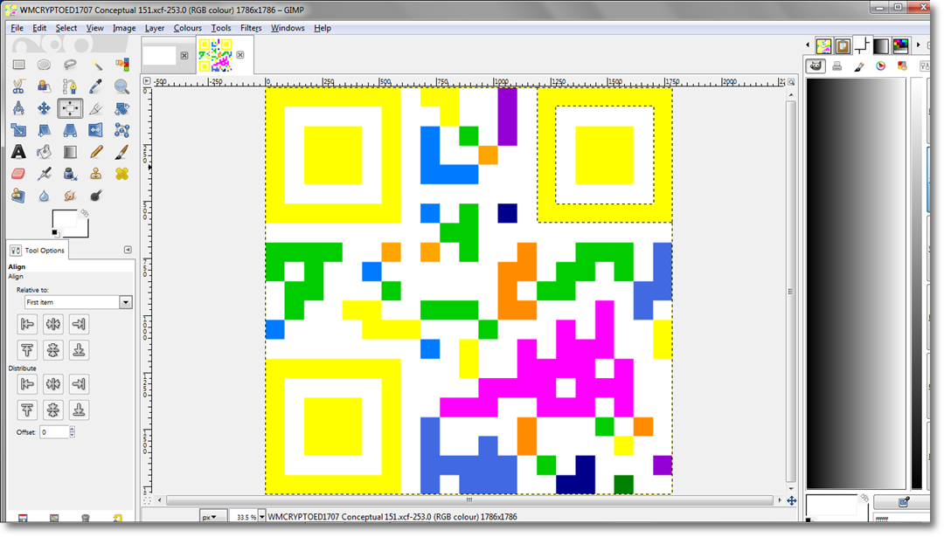Screen dimensions: 944x537
Task: Select the Blend gradient tool
Action: coord(70,152)
